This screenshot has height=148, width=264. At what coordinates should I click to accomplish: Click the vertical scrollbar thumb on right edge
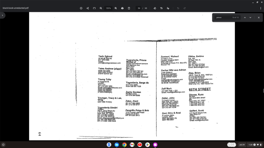click(x=263, y=91)
